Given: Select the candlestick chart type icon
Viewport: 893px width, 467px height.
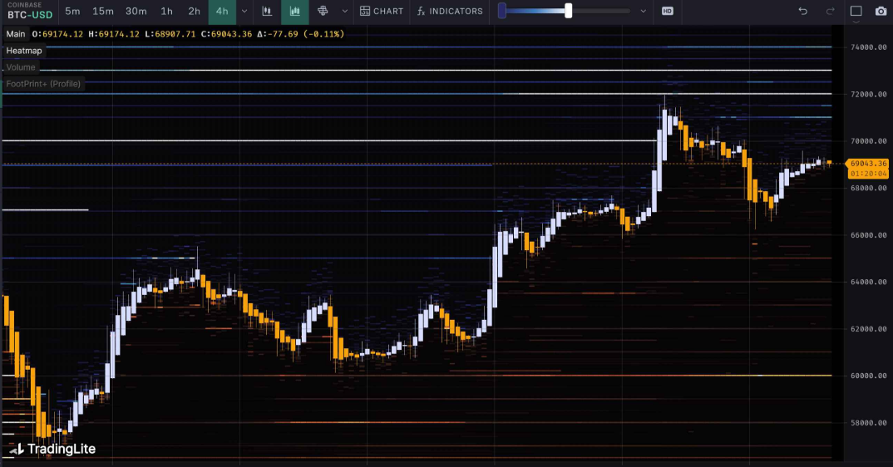Looking at the screenshot, I should (267, 12).
